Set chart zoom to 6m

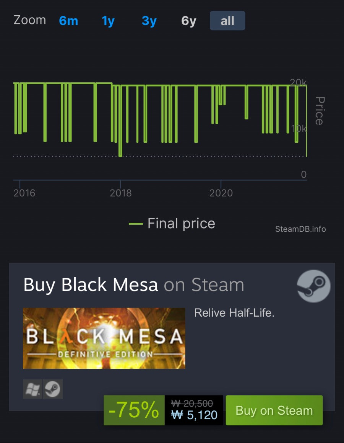(68, 21)
